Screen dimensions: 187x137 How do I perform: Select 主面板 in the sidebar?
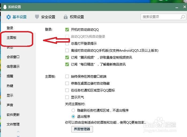point(12,38)
